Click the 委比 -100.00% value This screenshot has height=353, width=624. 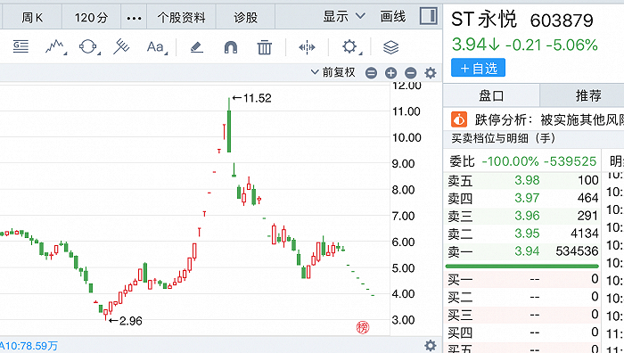click(x=510, y=161)
